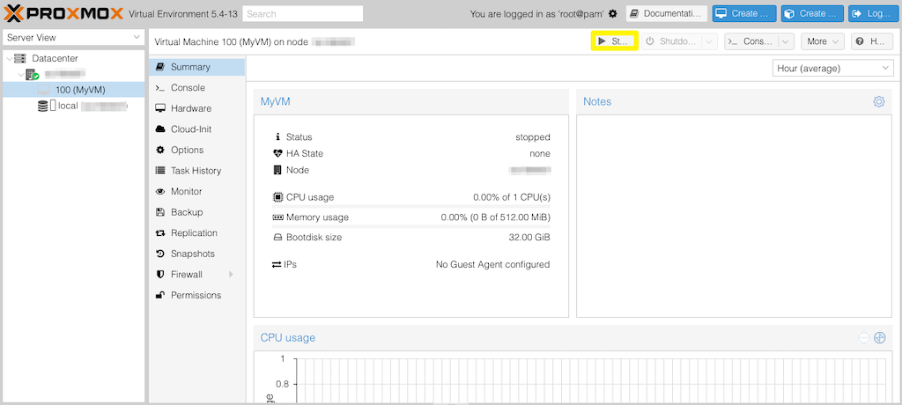This screenshot has width=902, height=405.
Task: Select the local storage tree item
Action: pos(68,106)
